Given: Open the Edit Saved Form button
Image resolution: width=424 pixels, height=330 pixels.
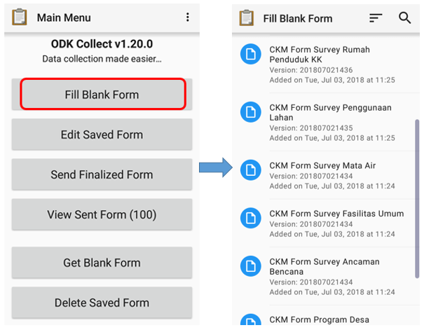Looking at the screenshot, I should 102,135.
